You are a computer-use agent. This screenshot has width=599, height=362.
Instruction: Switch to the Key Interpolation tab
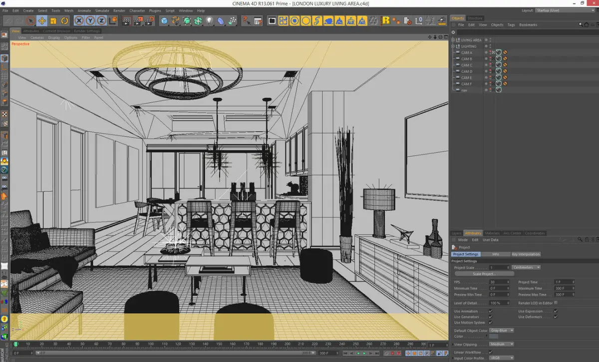tap(526, 254)
